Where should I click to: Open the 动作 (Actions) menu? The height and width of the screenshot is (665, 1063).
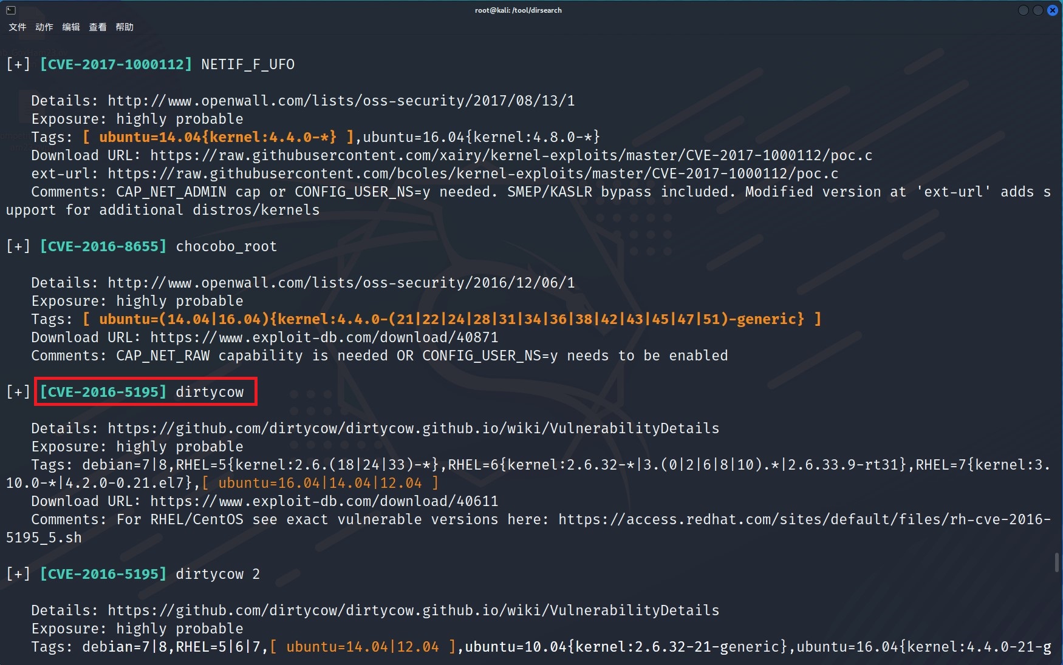tap(44, 27)
